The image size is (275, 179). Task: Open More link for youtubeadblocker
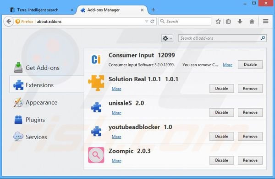[x=116, y=137]
